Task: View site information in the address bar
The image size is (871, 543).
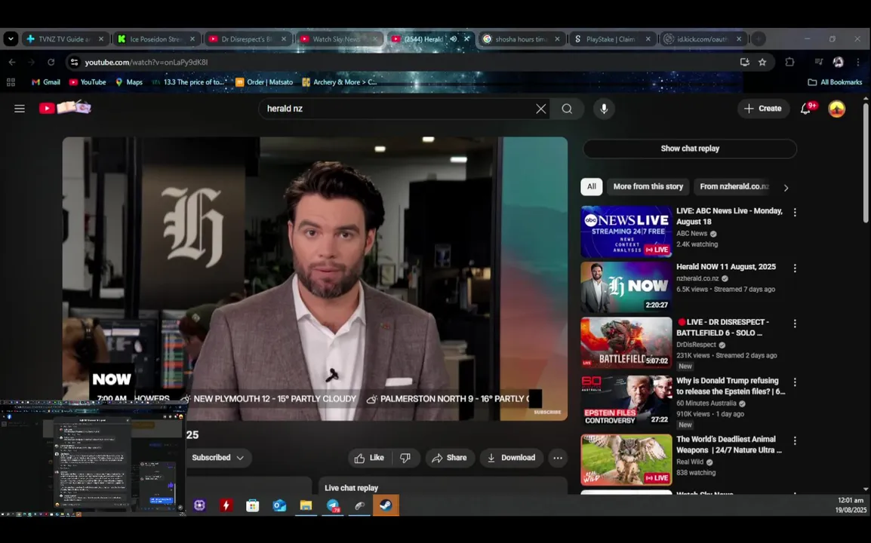Action: (x=75, y=62)
